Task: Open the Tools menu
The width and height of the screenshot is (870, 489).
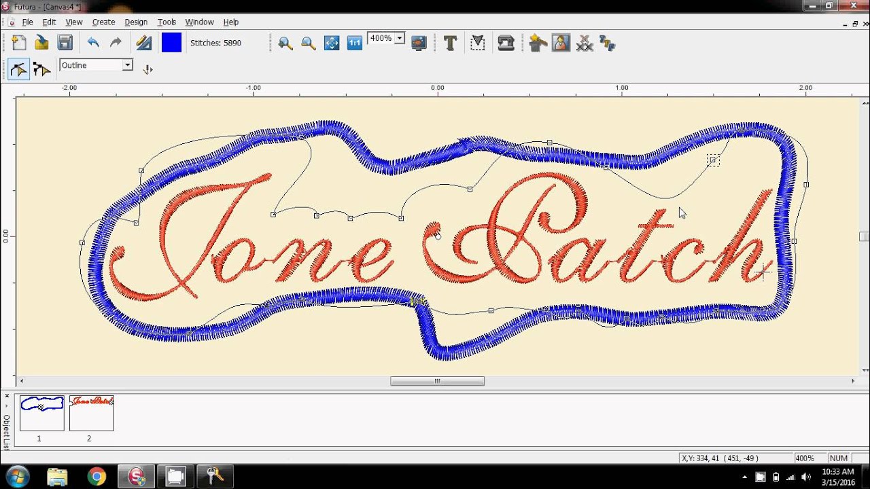Action: tap(167, 22)
